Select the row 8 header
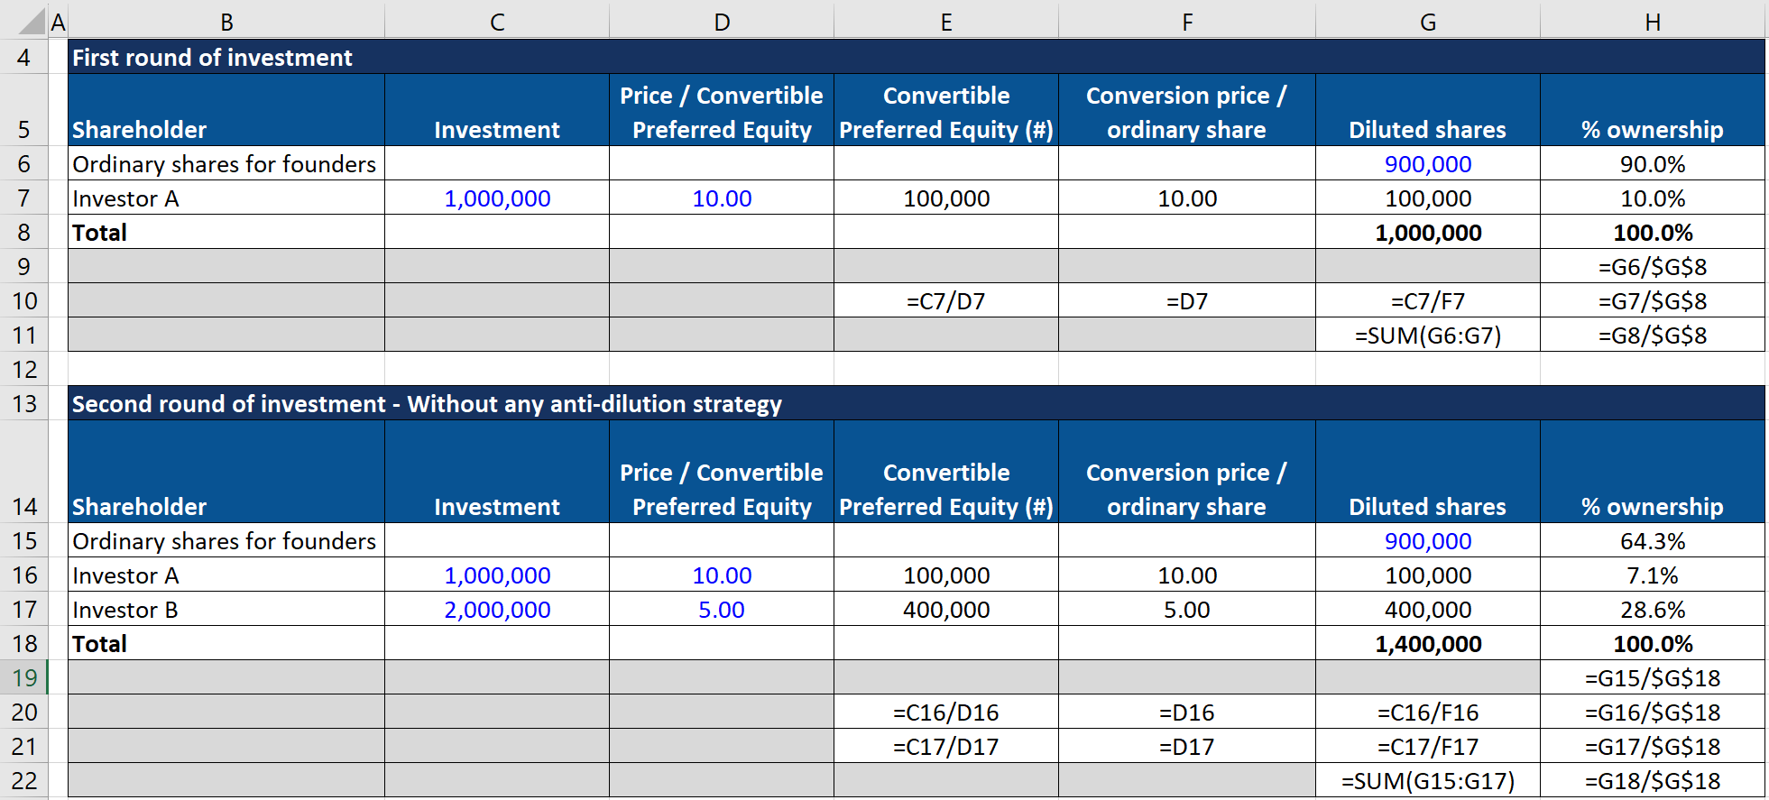The height and width of the screenshot is (800, 1769). coord(24,233)
